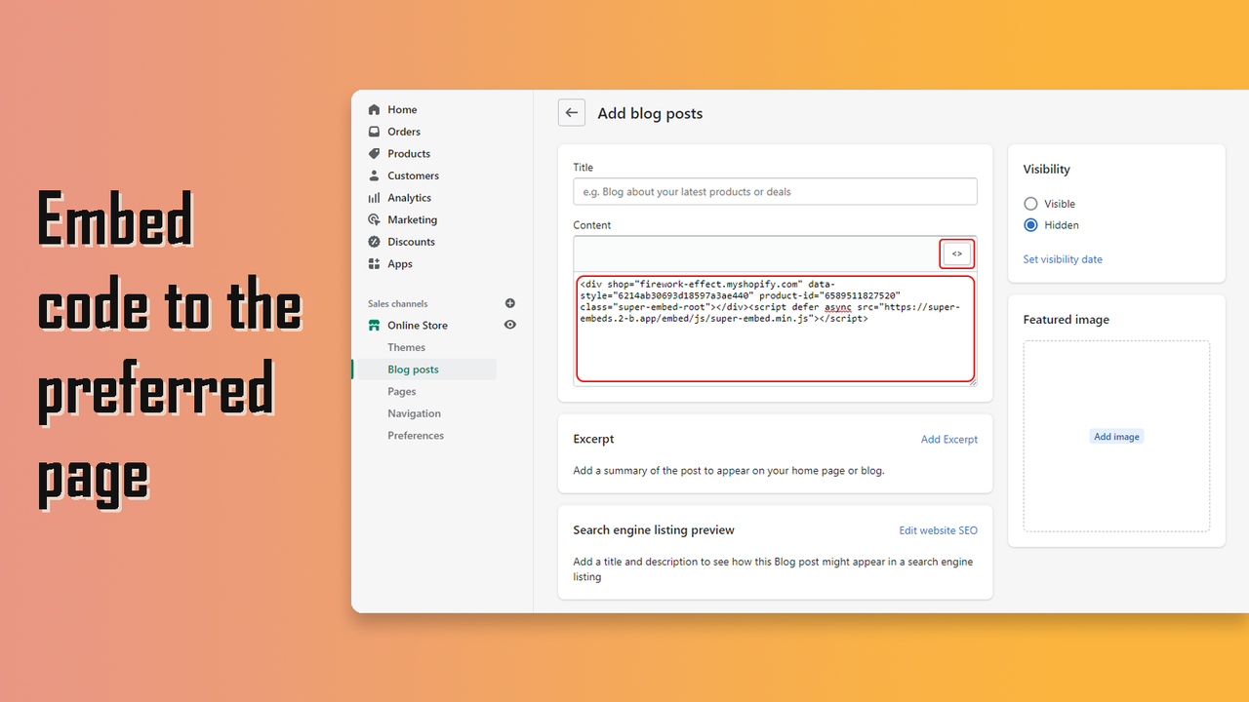Open the Discounts icon

374,241
